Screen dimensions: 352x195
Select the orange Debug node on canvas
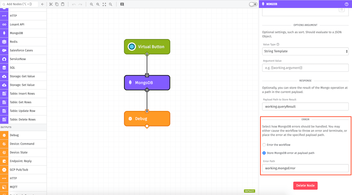tap(147, 119)
